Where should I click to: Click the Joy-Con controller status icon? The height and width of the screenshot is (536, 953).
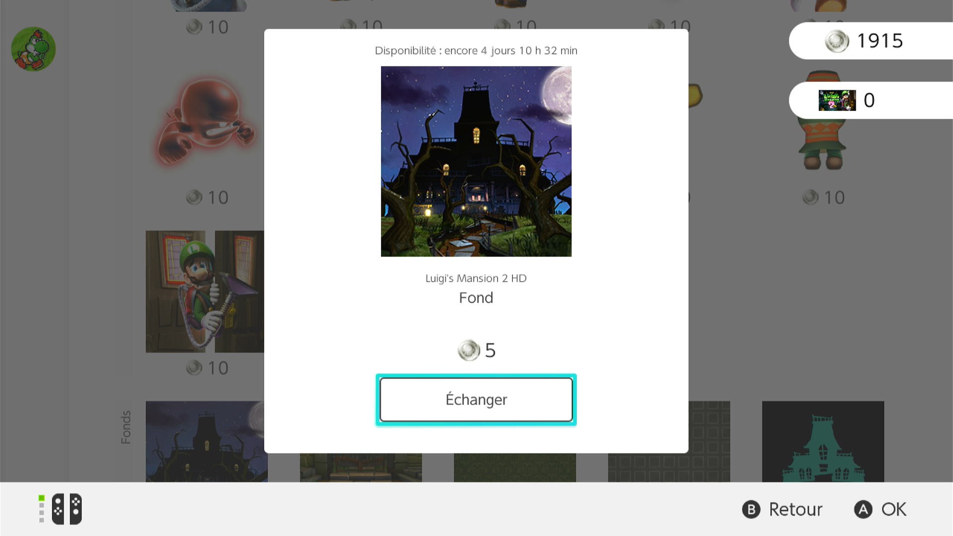pyautogui.click(x=61, y=509)
